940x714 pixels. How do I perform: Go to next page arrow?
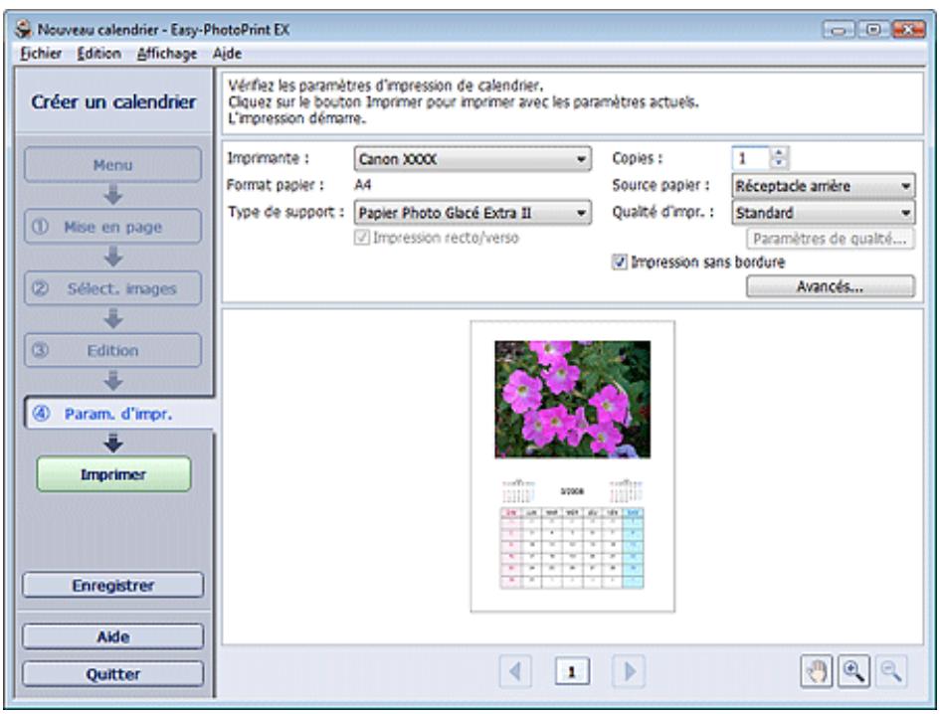[629, 671]
